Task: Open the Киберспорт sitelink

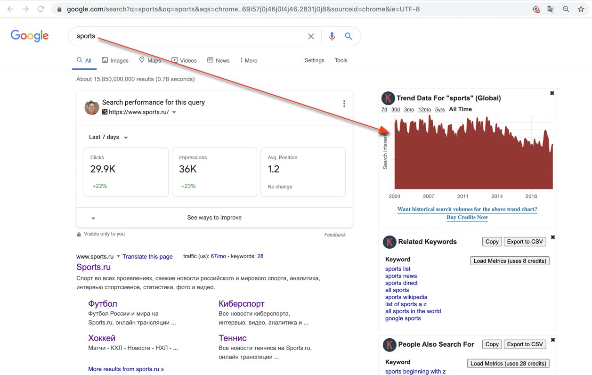Action: (242, 304)
